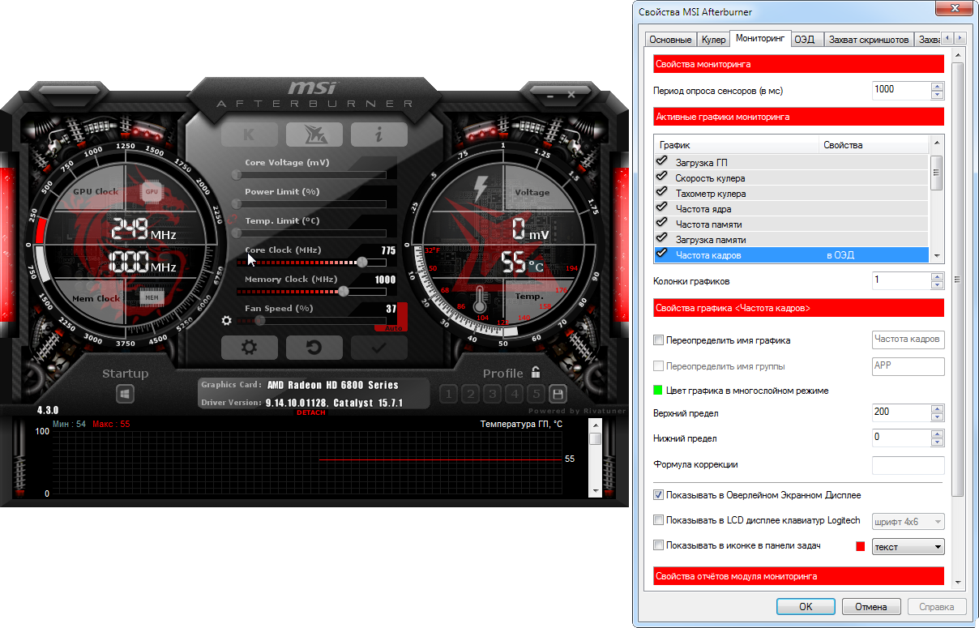The image size is (979, 628).
Task: Click the reset settings circular arrow button
Action: 314,348
